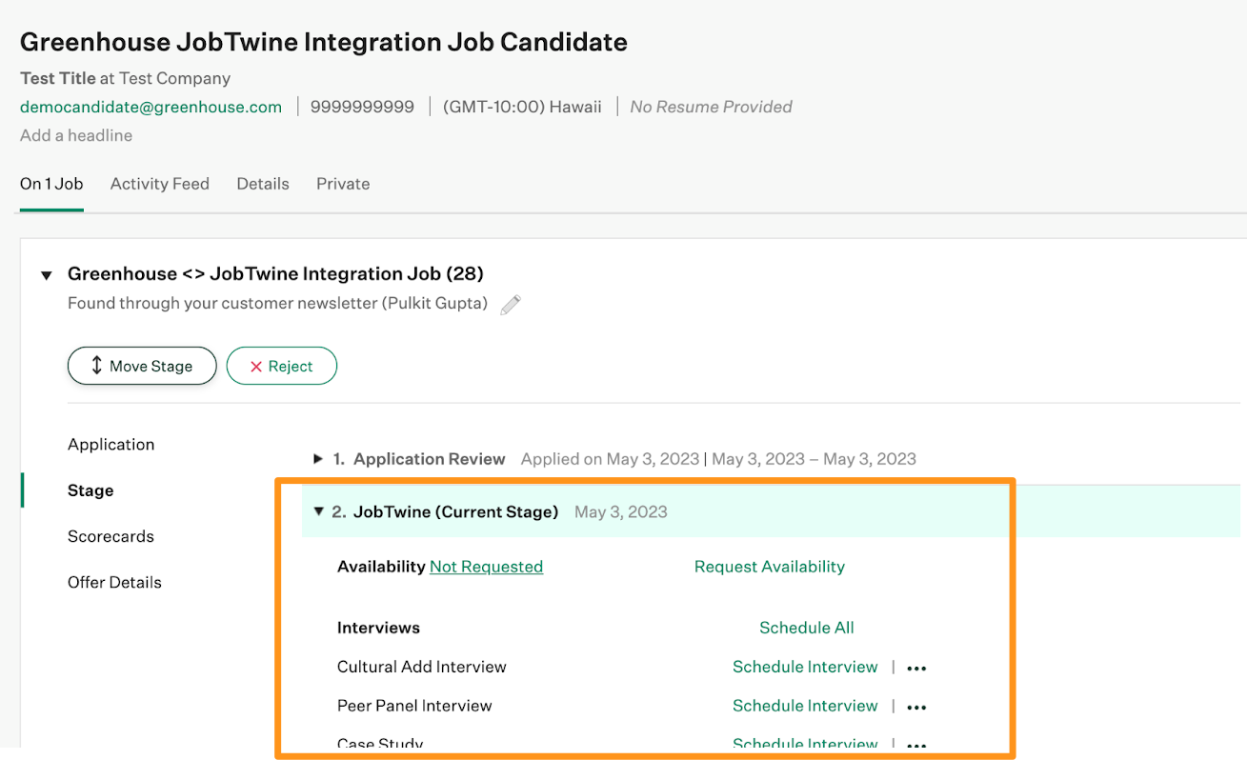Click Request Availability
The image size is (1247, 760).
coord(770,567)
